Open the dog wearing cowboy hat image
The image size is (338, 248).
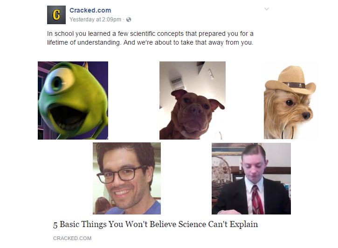[290, 101]
